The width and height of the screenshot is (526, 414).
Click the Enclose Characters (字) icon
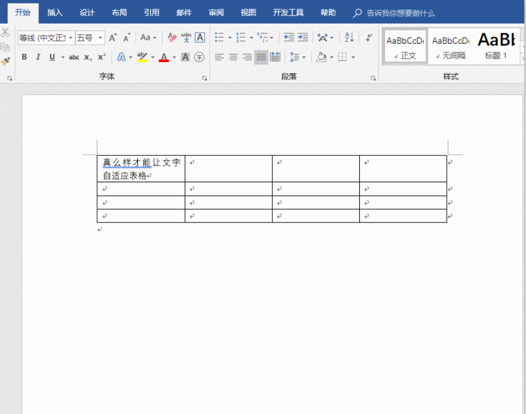click(x=199, y=57)
